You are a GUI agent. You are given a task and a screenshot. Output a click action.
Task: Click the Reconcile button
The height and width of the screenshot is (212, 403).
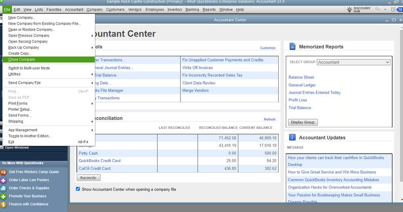tap(88, 178)
